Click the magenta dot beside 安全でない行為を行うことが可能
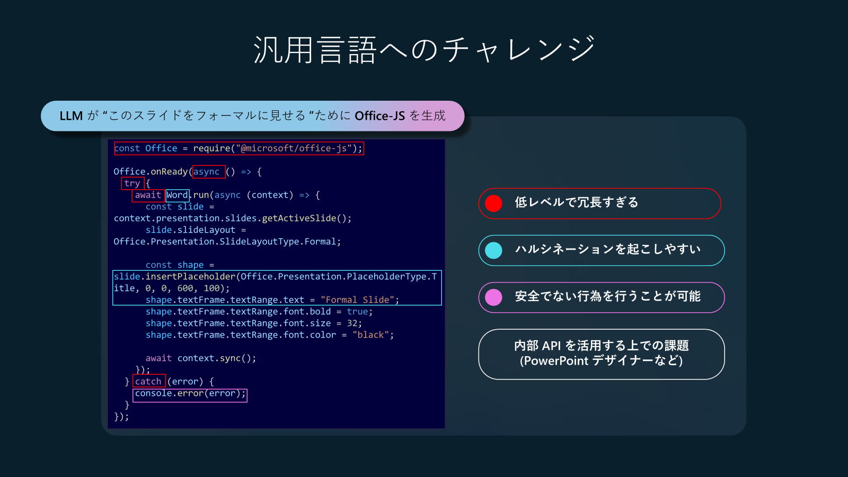Viewport: 848px width, 477px height. pyautogui.click(x=493, y=297)
